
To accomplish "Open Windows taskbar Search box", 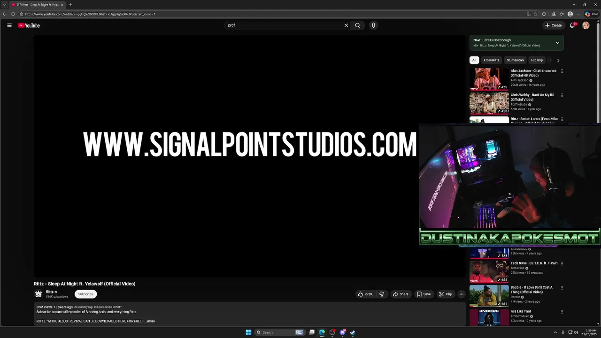I will [x=279, y=332].
